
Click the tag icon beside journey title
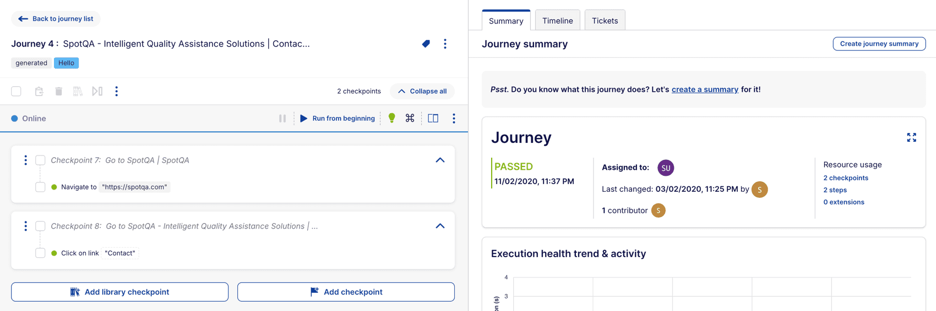pos(426,44)
